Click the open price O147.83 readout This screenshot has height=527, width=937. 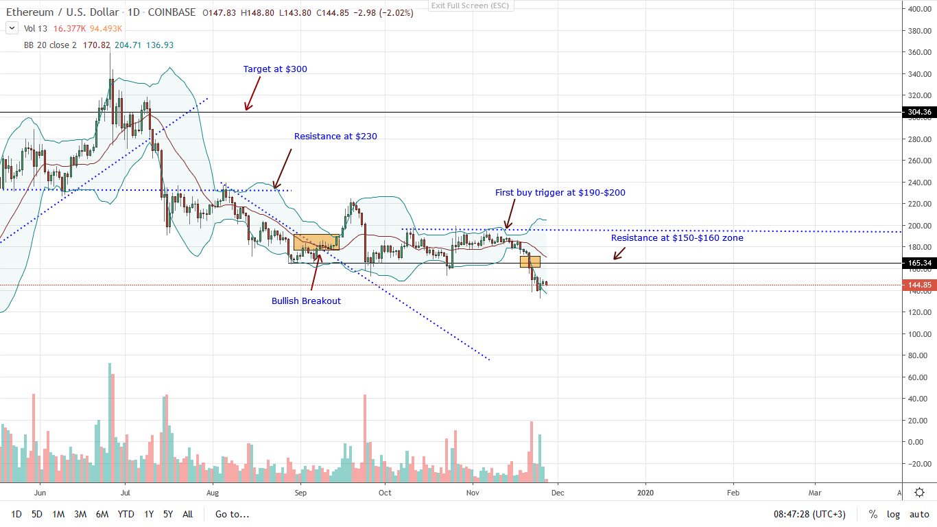click(219, 12)
